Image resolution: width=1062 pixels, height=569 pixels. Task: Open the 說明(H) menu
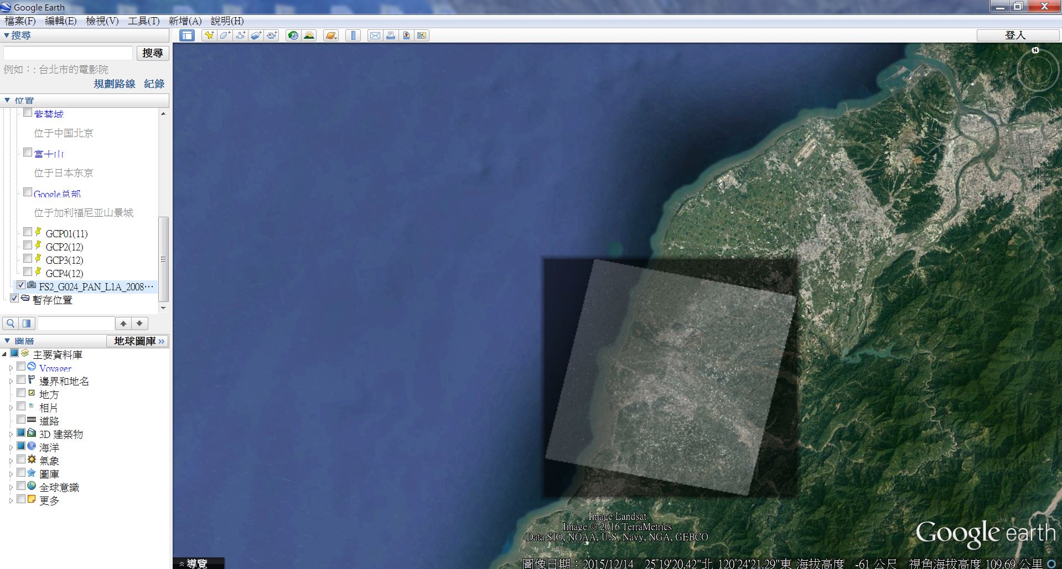(227, 21)
